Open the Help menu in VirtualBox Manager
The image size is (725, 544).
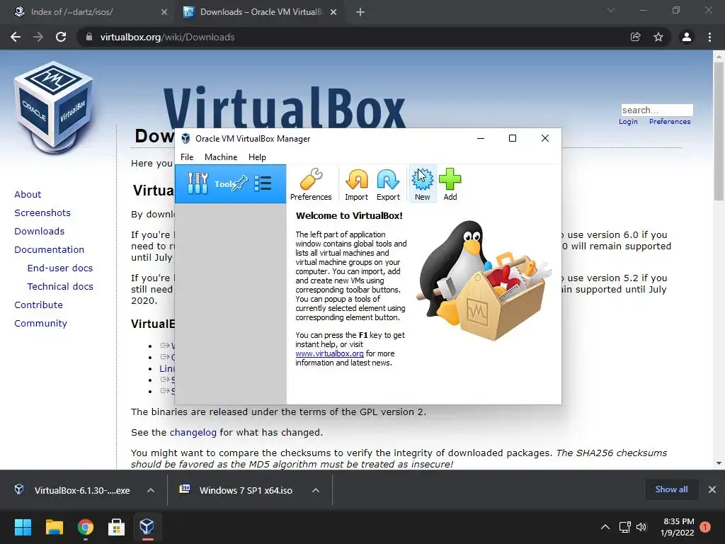click(x=257, y=157)
